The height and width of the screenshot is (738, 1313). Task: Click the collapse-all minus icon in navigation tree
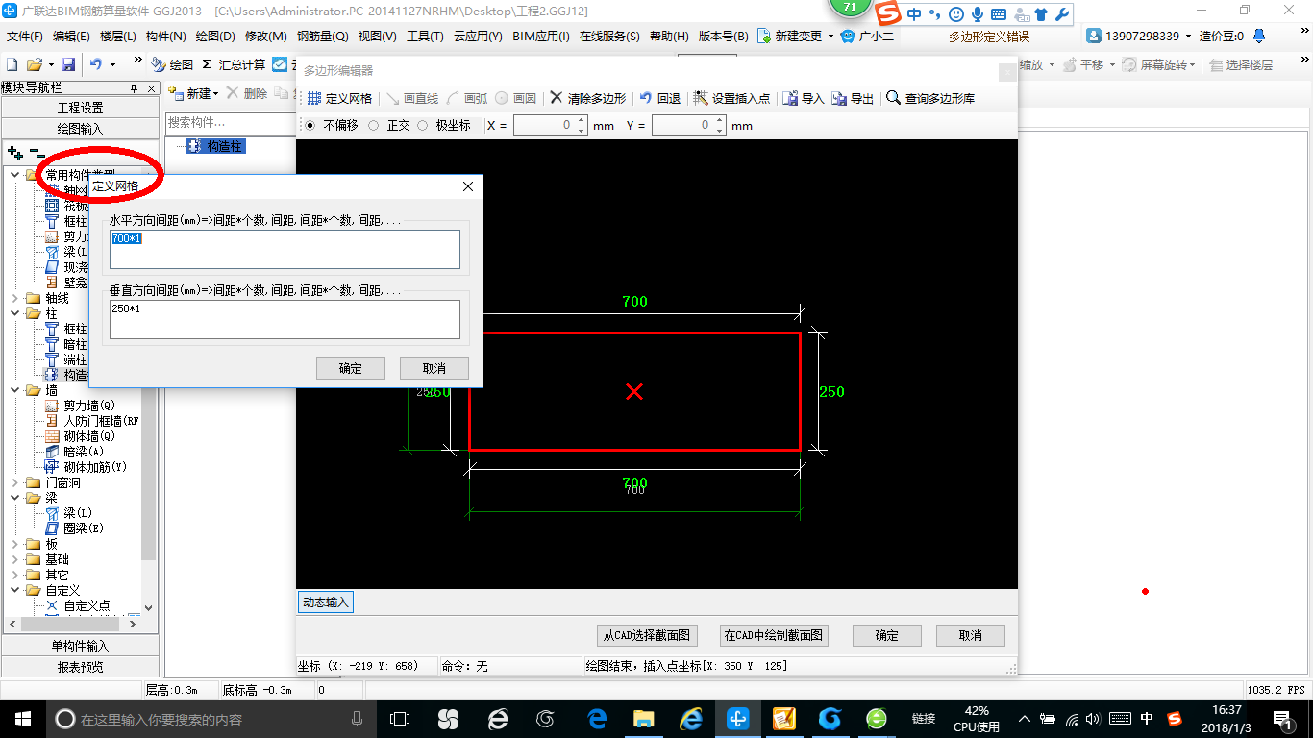37,153
